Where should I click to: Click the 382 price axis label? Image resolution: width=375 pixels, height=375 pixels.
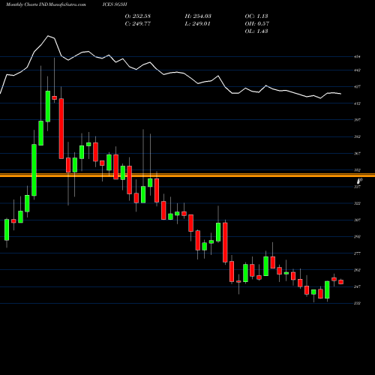click(x=357, y=136)
